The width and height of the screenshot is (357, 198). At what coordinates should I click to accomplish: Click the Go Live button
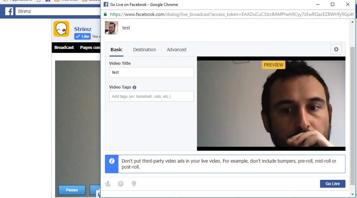(333, 184)
